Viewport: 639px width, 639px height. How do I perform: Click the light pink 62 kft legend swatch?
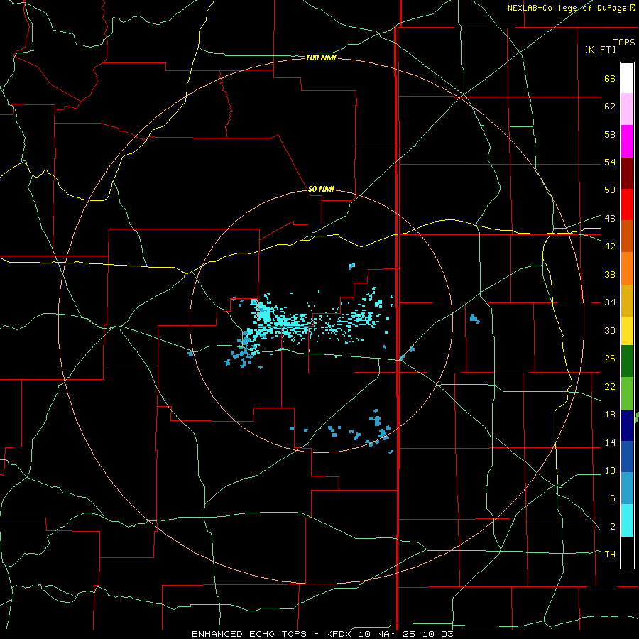point(627,109)
